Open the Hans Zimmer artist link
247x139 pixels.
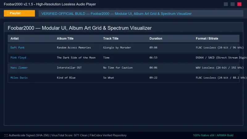coord(19,68)
